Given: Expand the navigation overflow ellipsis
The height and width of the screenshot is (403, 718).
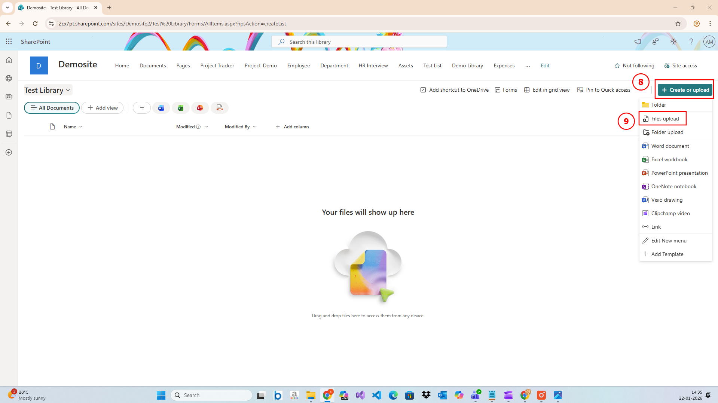Looking at the screenshot, I should pos(528,65).
